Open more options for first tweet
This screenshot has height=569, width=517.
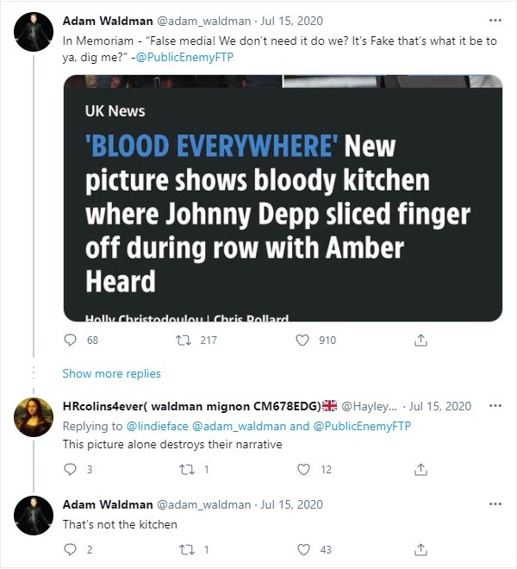495,21
